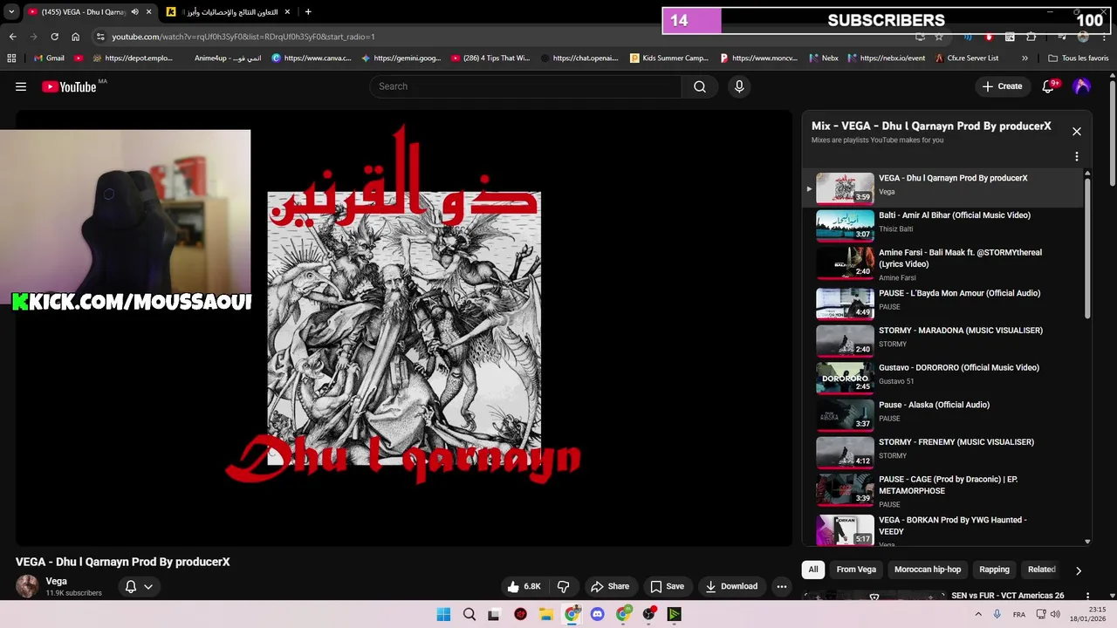Screen dimensions: 1117x628
Task: Play Balti - Amir Al Bihar from playlist
Action: 942,225
